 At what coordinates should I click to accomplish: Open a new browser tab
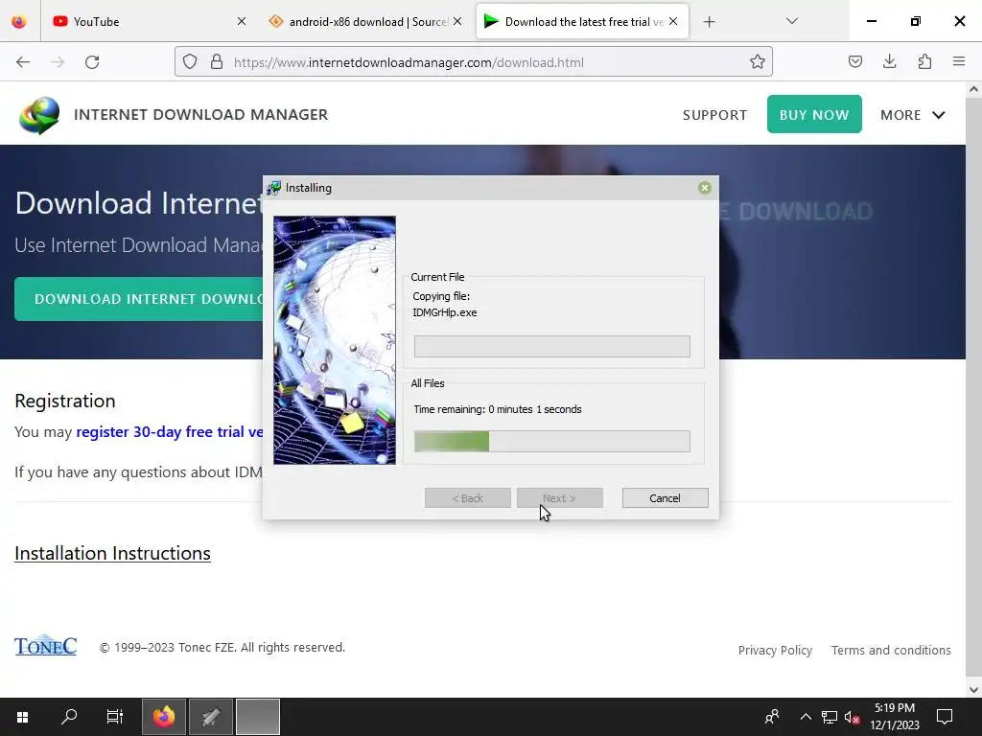pyautogui.click(x=709, y=22)
